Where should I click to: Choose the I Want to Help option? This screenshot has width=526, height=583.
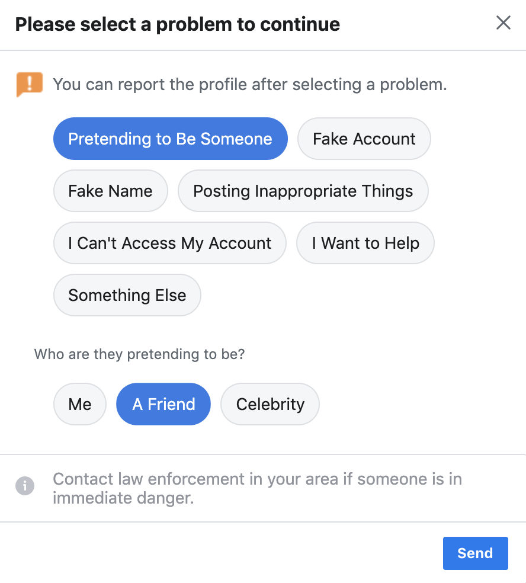(x=365, y=243)
